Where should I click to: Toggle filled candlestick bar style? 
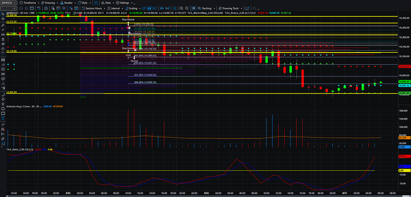click(x=150, y=8)
